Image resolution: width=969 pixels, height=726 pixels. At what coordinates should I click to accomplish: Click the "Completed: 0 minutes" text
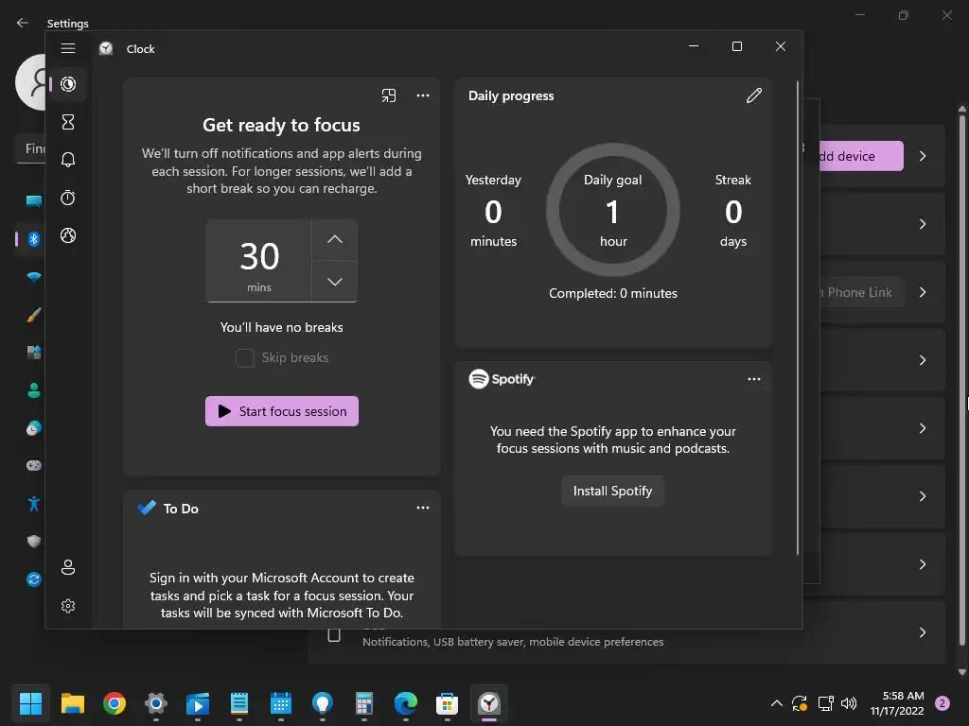coord(613,293)
